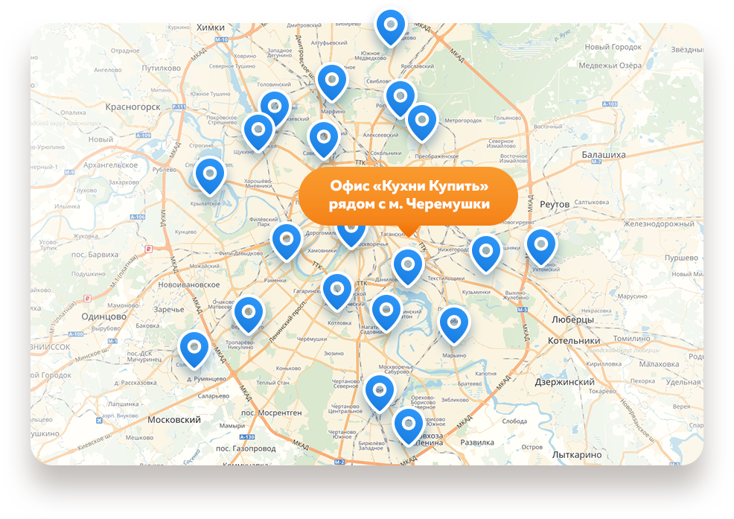Click the southernmost pin near Совхоза Ленина
The width and height of the screenshot is (734, 519).
pyautogui.click(x=409, y=427)
